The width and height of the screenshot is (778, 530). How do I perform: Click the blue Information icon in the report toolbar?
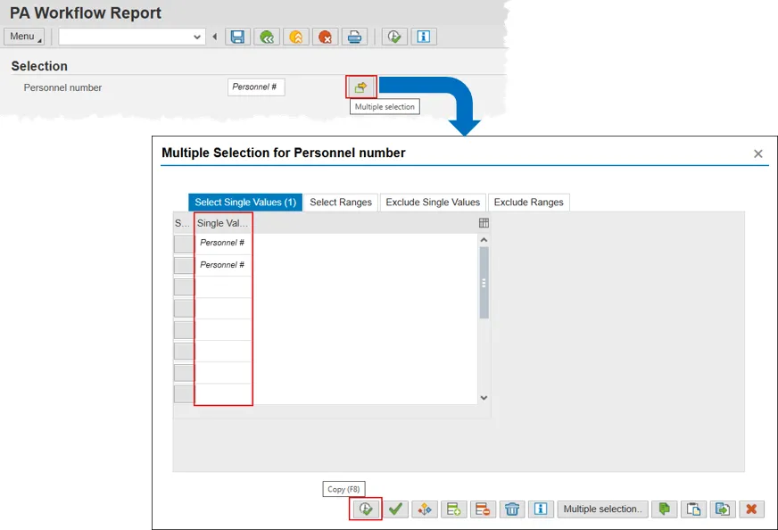click(x=424, y=37)
